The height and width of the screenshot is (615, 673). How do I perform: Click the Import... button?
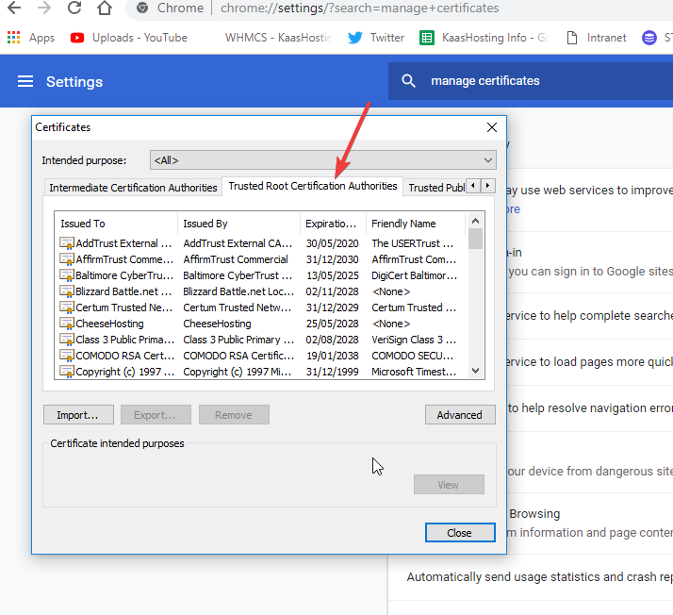[x=78, y=415]
